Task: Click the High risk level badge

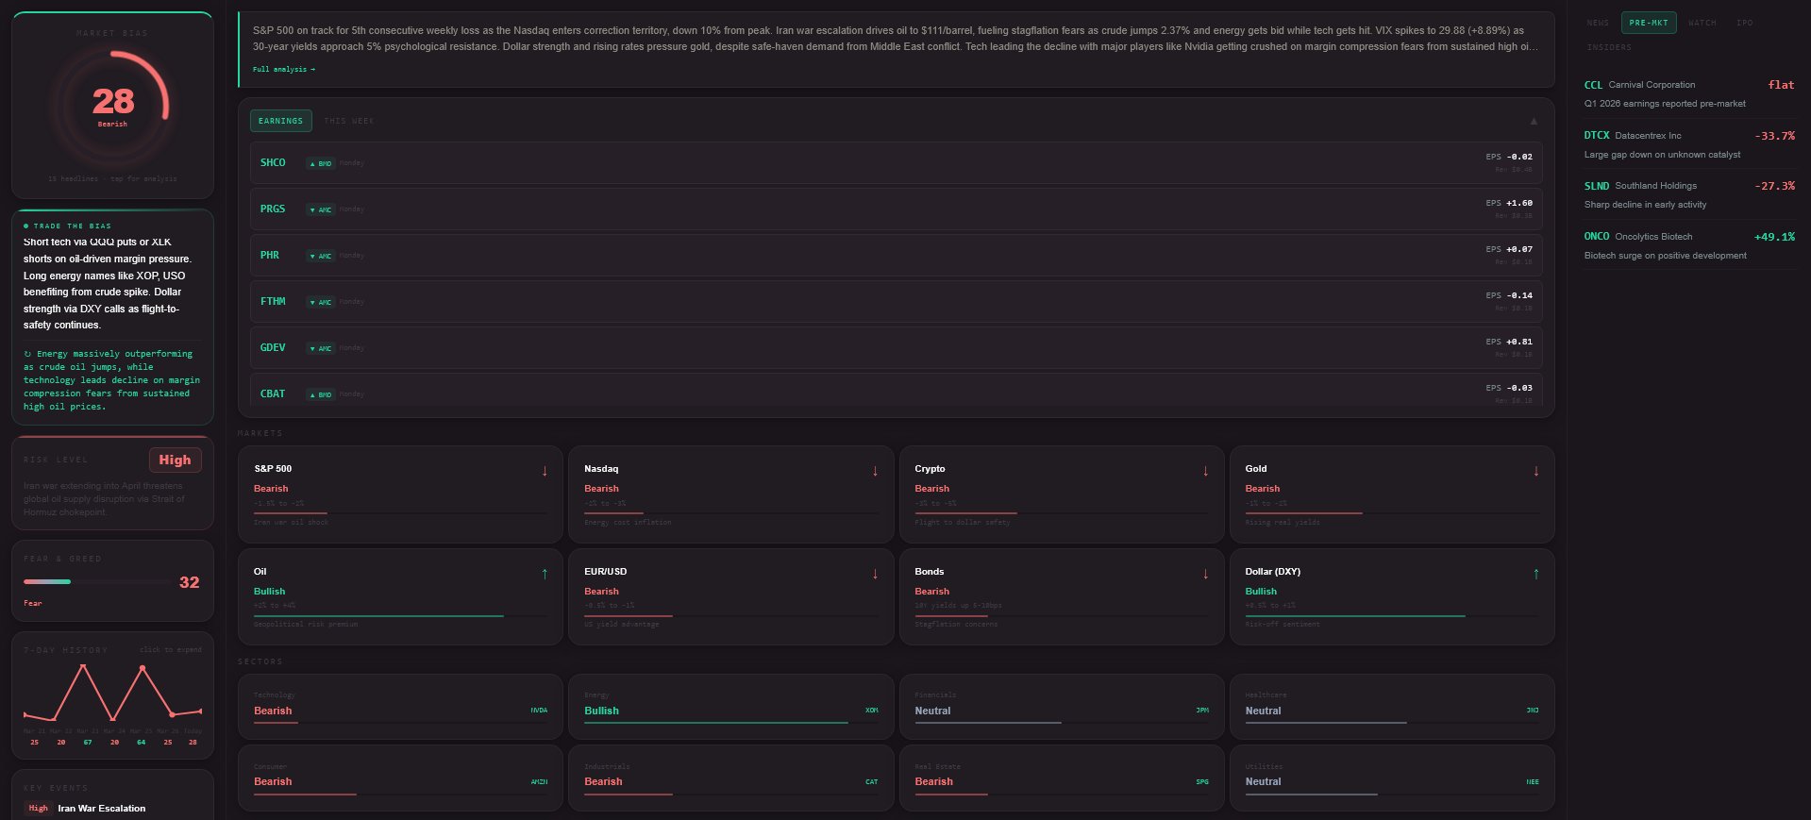Action: click(x=175, y=460)
